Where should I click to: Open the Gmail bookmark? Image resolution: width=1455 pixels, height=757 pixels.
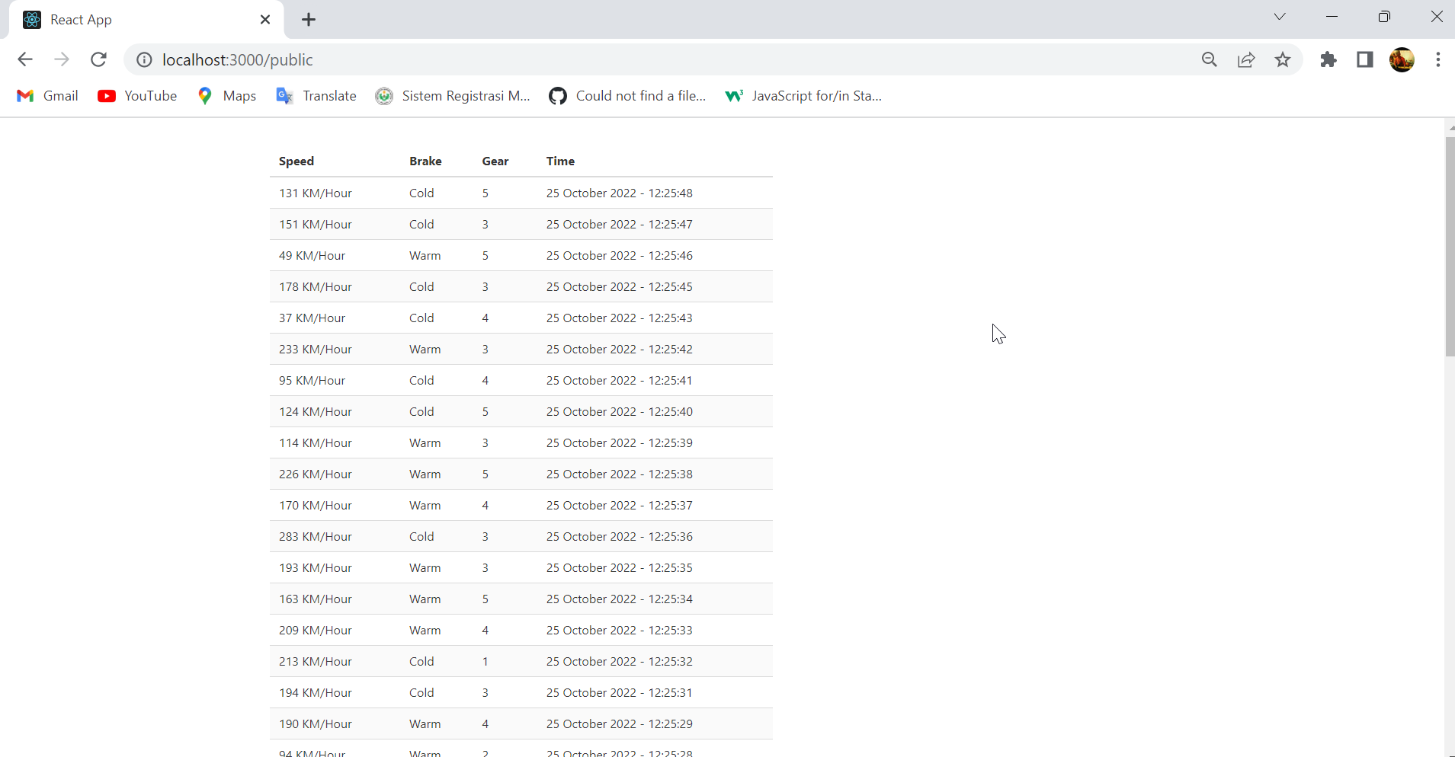coord(46,96)
